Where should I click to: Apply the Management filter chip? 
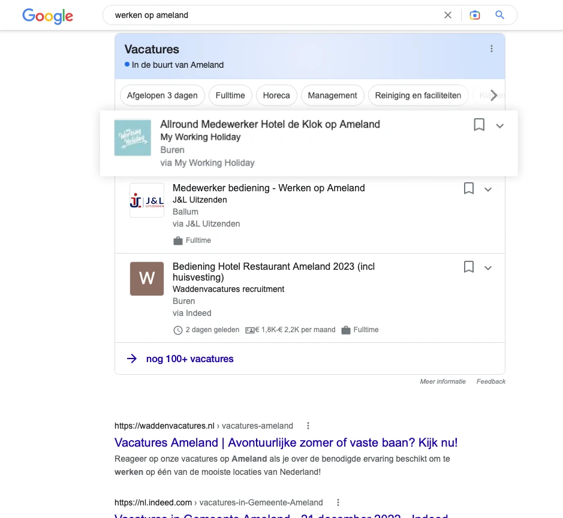(333, 95)
